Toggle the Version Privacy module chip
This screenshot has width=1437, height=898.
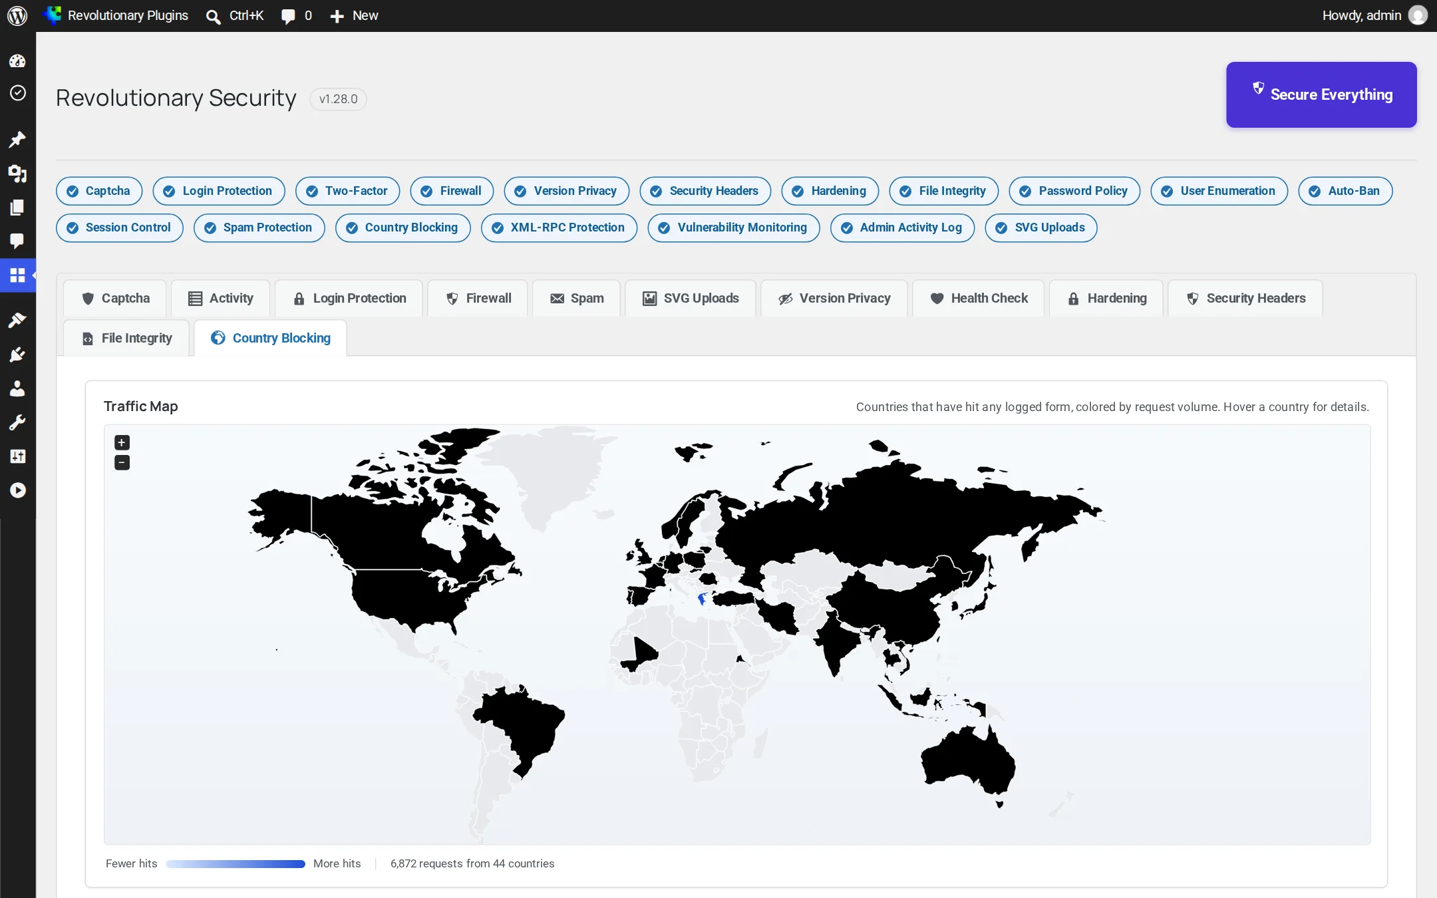(x=567, y=191)
